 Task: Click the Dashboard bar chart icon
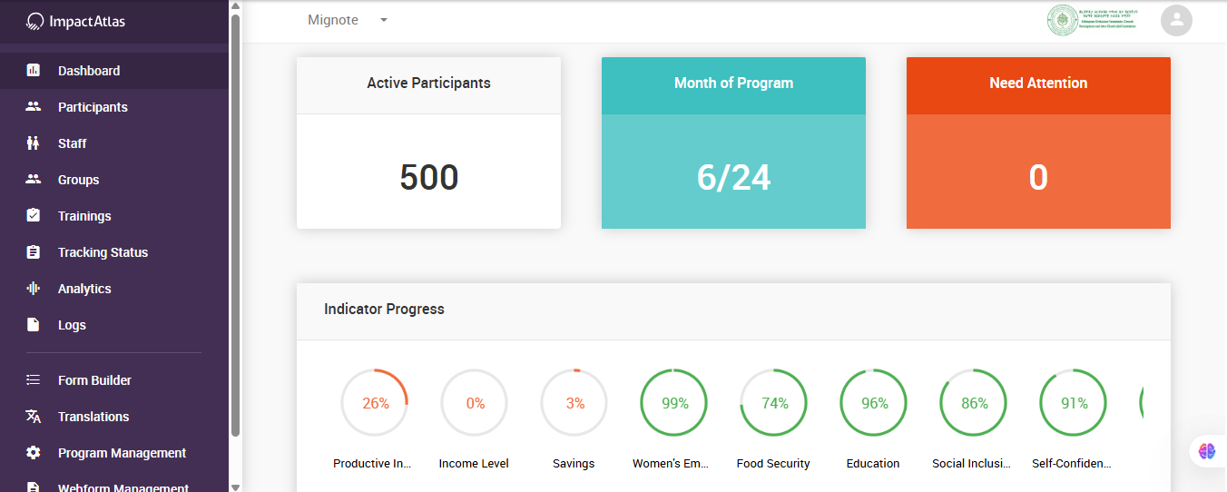coord(34,71)
